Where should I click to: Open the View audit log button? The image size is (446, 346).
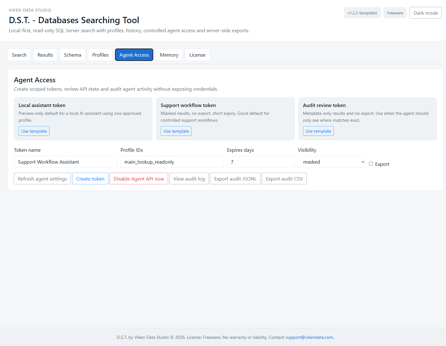tap(189, 179)
